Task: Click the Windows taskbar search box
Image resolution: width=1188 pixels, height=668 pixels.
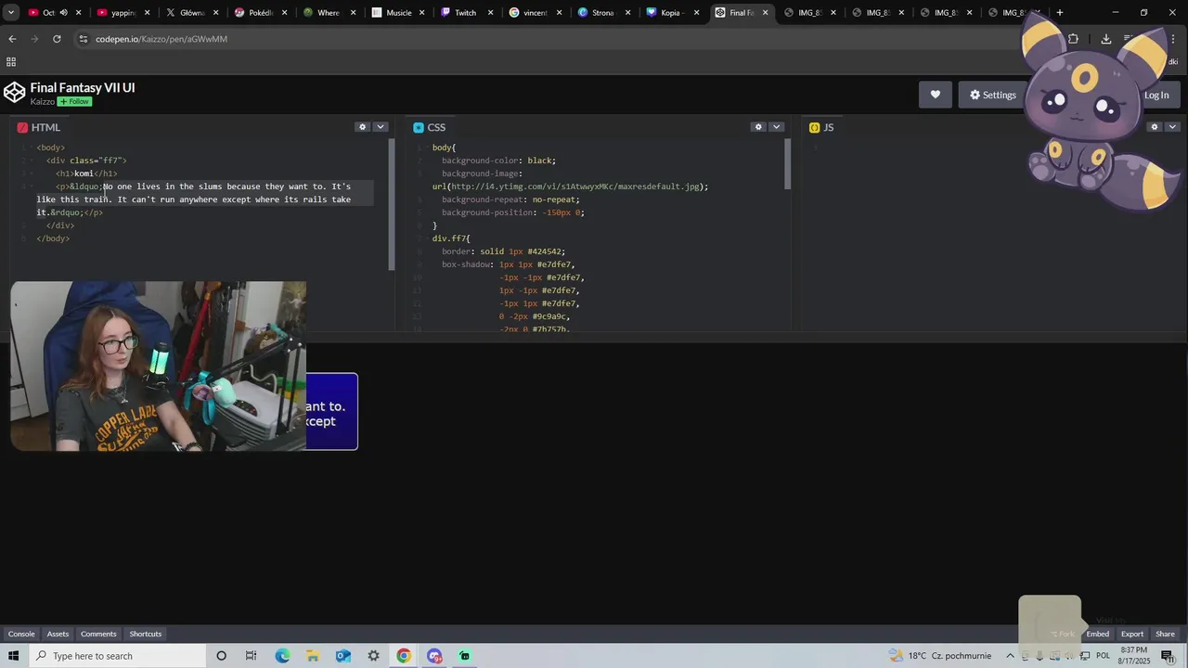Action: tap(116, 656)
